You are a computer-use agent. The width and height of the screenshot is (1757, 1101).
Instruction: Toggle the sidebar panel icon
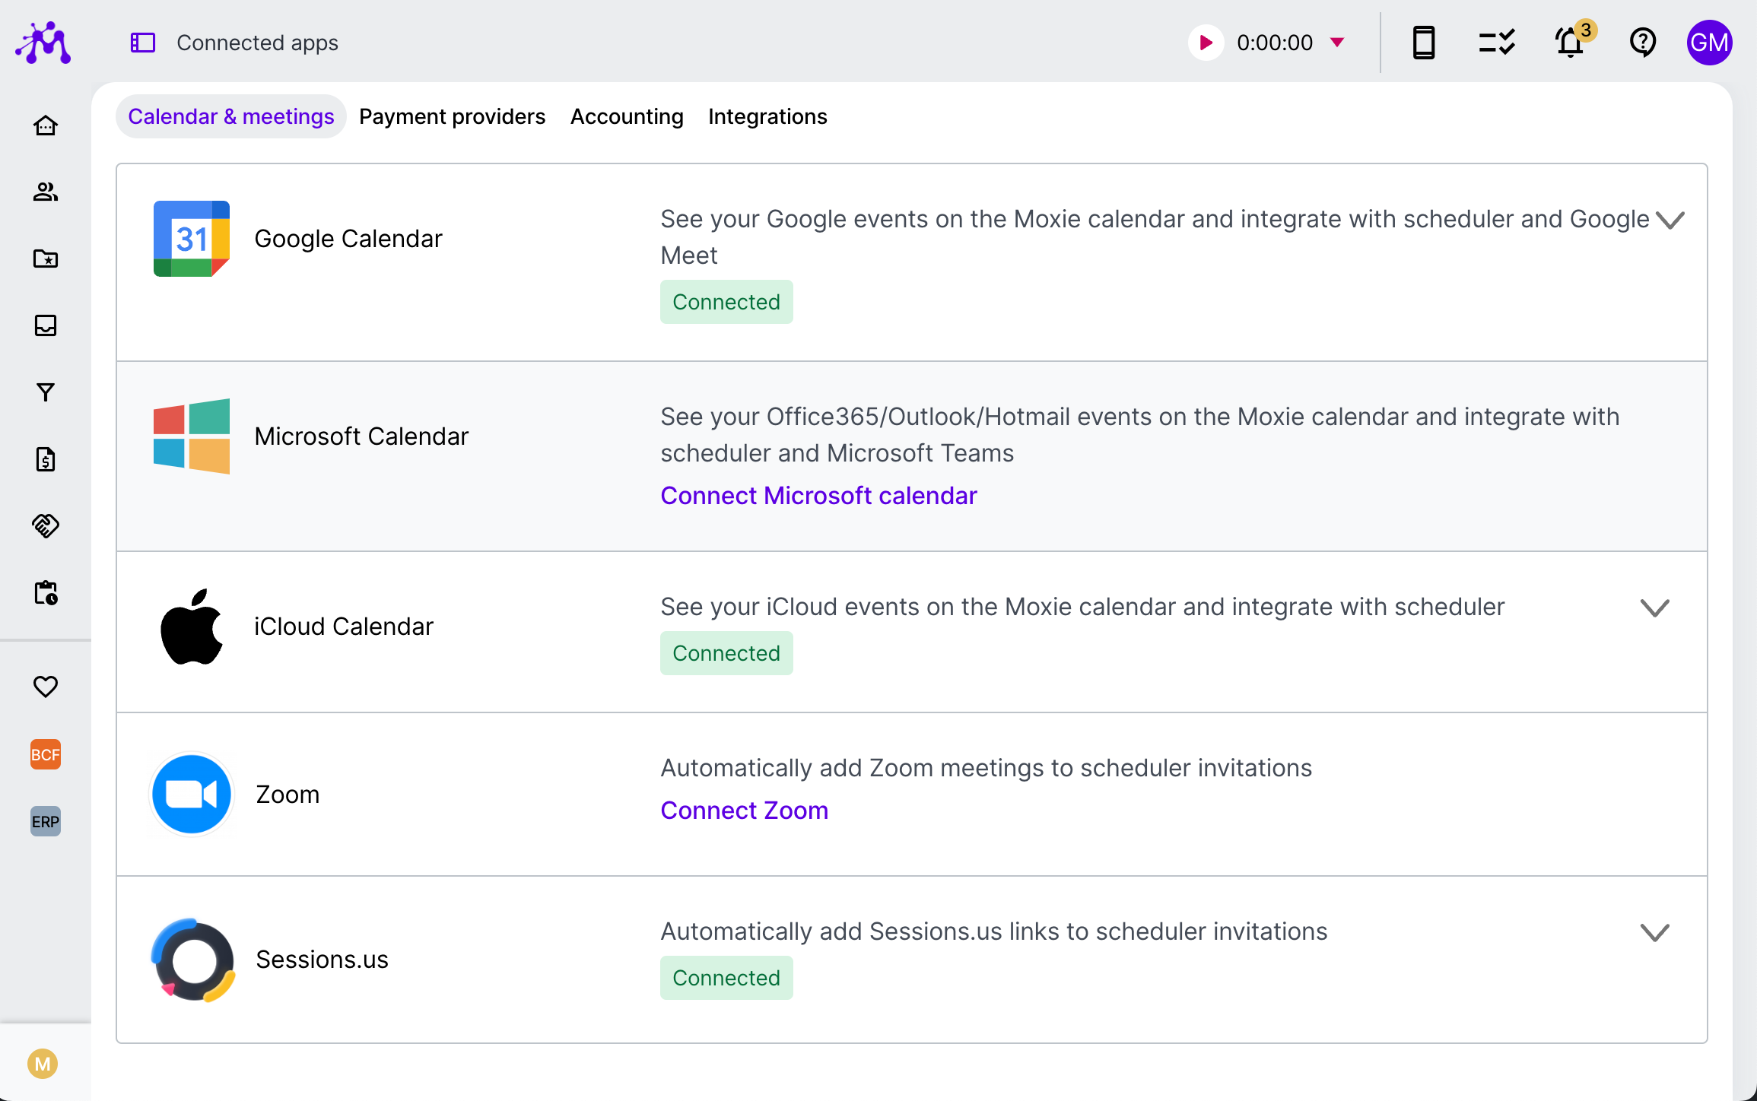(143, 43)
